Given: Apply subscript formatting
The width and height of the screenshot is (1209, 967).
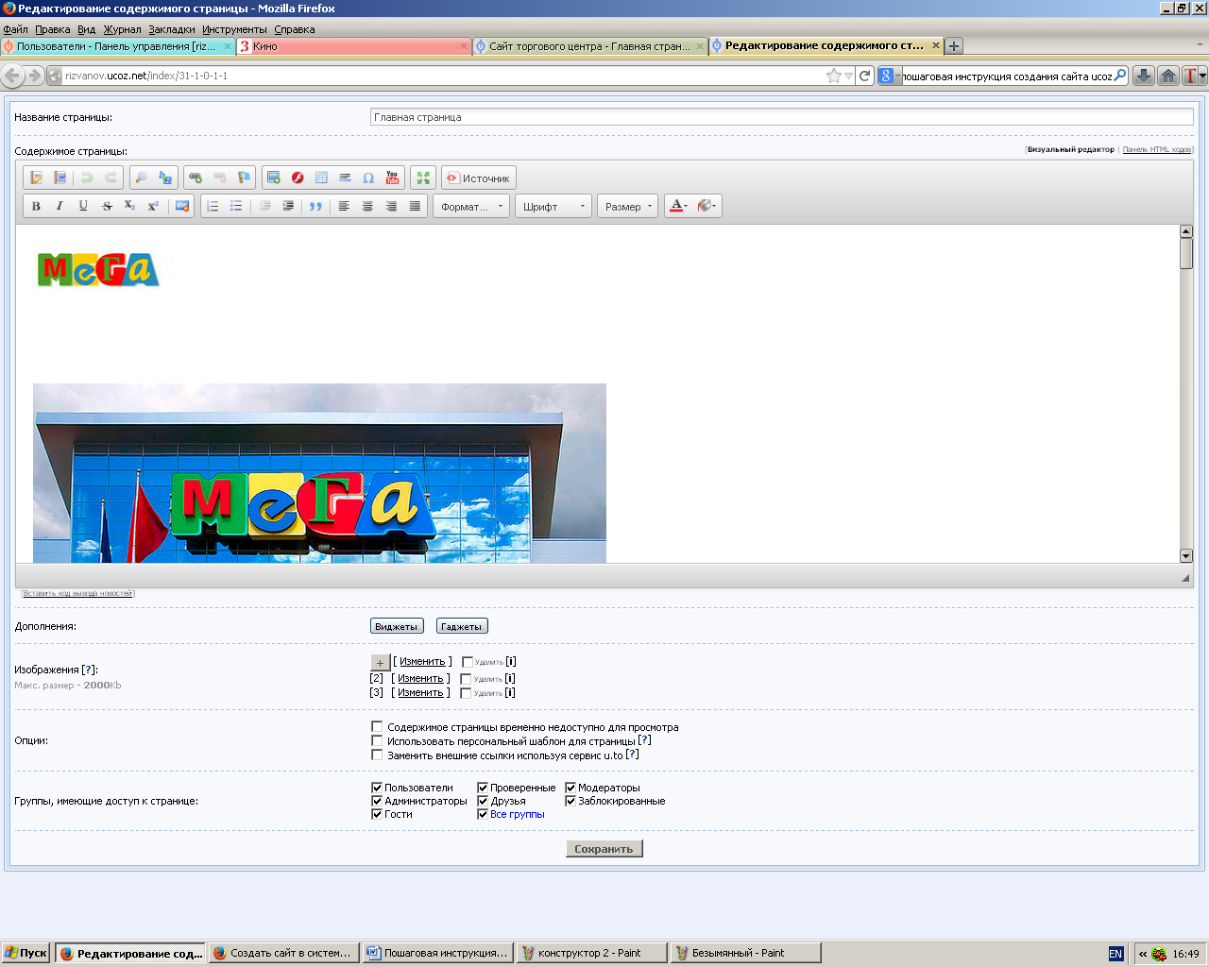Looking at the screenshot, I should (x=130, y=206).
